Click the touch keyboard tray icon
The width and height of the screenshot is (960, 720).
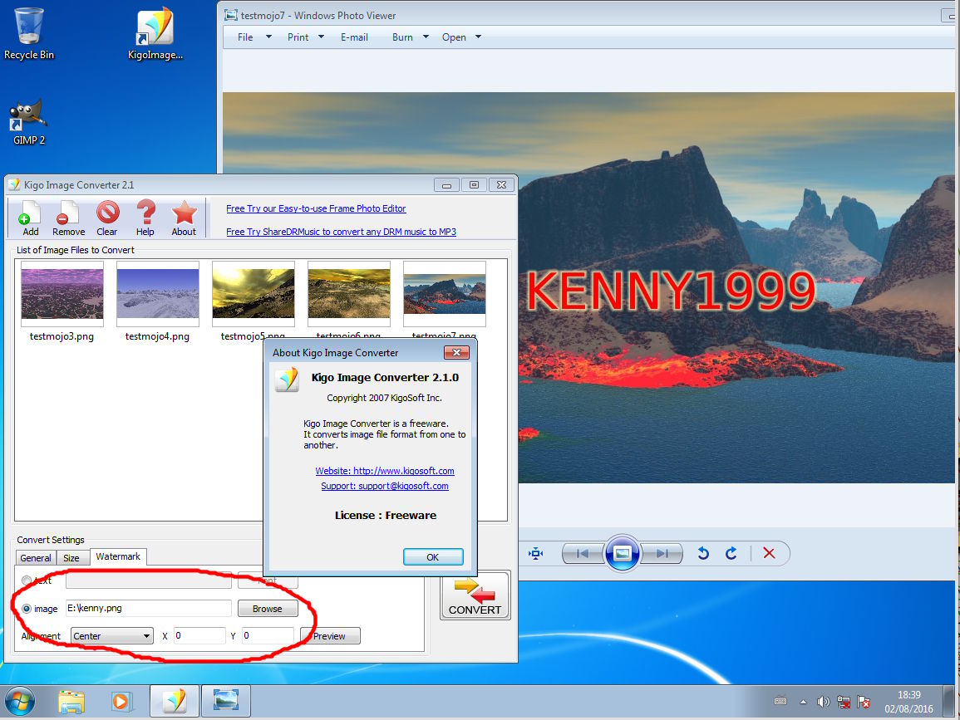point(780,701)
